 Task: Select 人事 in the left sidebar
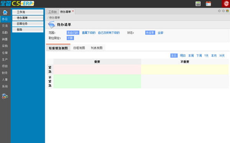pos(5,80)
